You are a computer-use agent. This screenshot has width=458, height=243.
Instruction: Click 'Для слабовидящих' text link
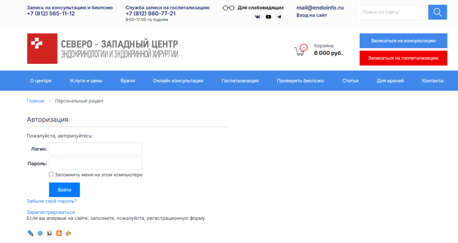(261, 8)
